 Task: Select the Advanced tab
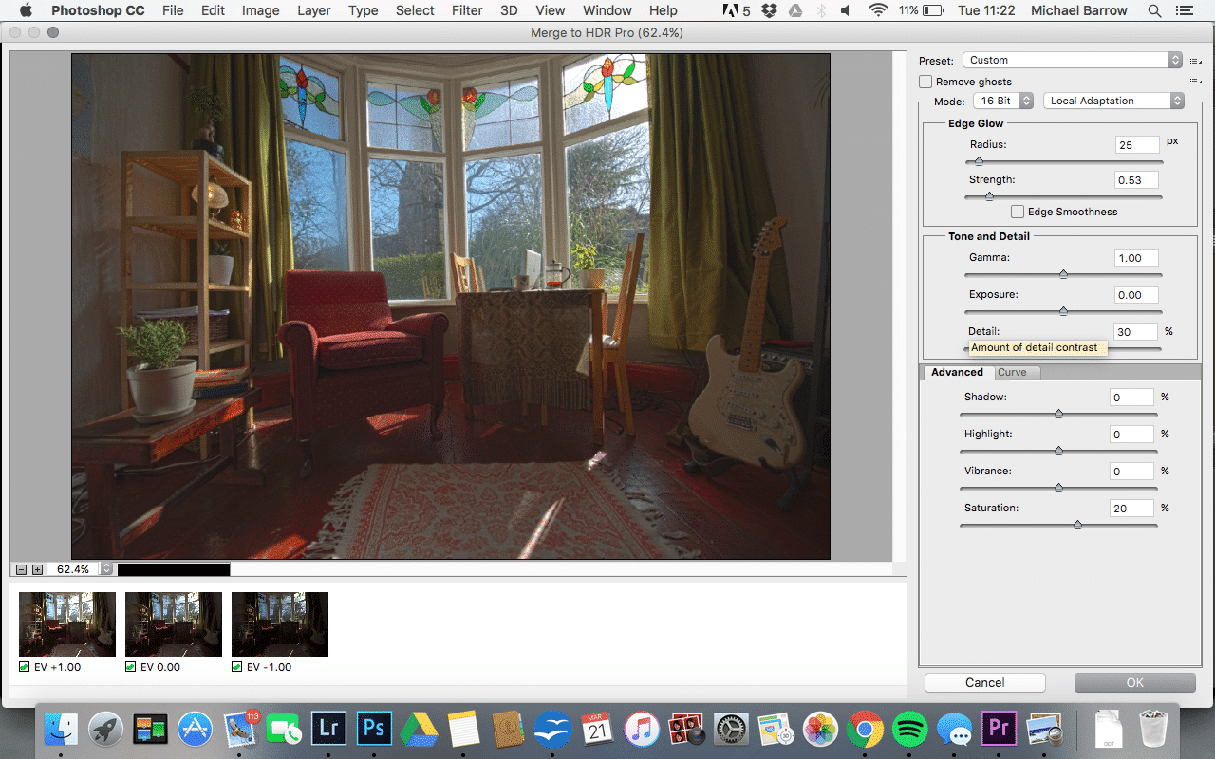pyautogui.click(x=957, y=372)
